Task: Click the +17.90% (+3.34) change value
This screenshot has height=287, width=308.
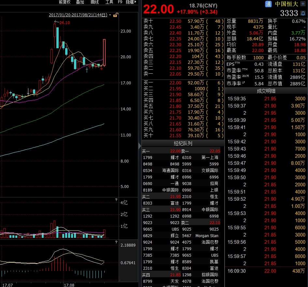Action: tap(197, 12)
